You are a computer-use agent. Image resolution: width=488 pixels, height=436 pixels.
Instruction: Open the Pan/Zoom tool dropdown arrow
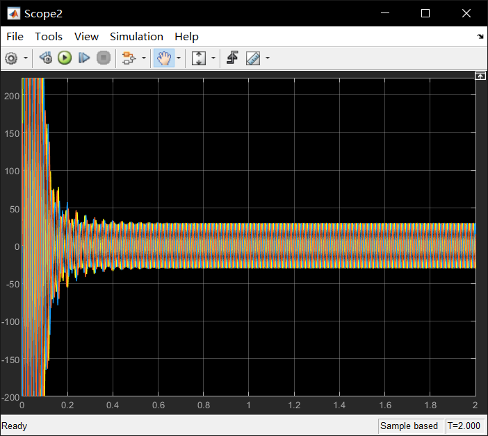click(179, 58)
